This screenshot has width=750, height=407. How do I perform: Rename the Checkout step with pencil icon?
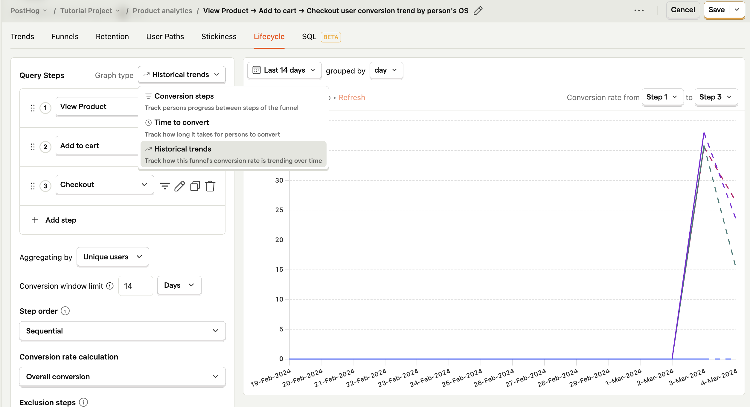coord(180,186)
